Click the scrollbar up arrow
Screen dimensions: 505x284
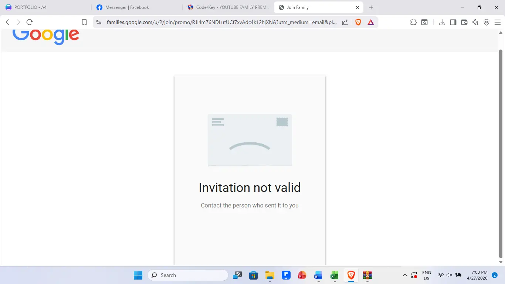[x=501, y=33]
